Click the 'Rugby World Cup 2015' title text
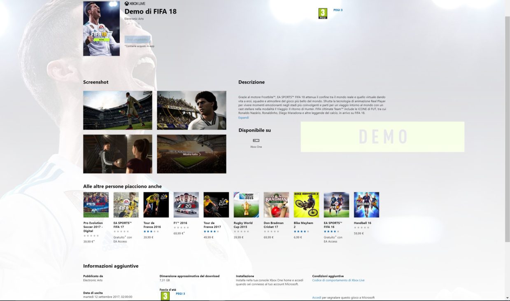 243,225
